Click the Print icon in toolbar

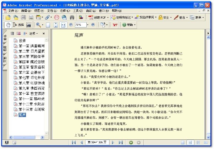tap(31, 18)
